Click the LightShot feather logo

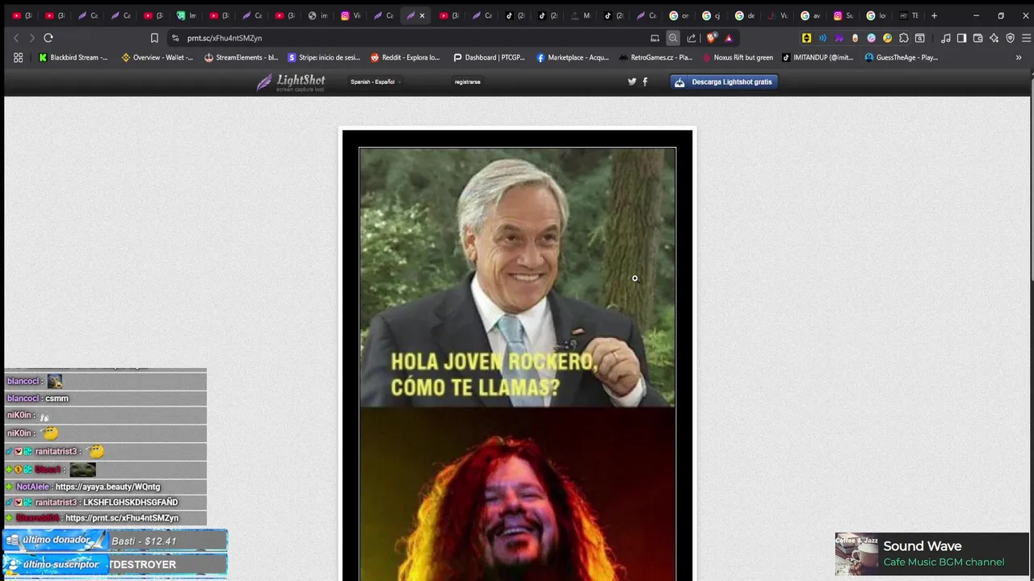coord(291,82)
